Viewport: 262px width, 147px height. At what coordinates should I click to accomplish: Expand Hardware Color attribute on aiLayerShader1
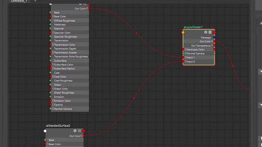point(185,49)
